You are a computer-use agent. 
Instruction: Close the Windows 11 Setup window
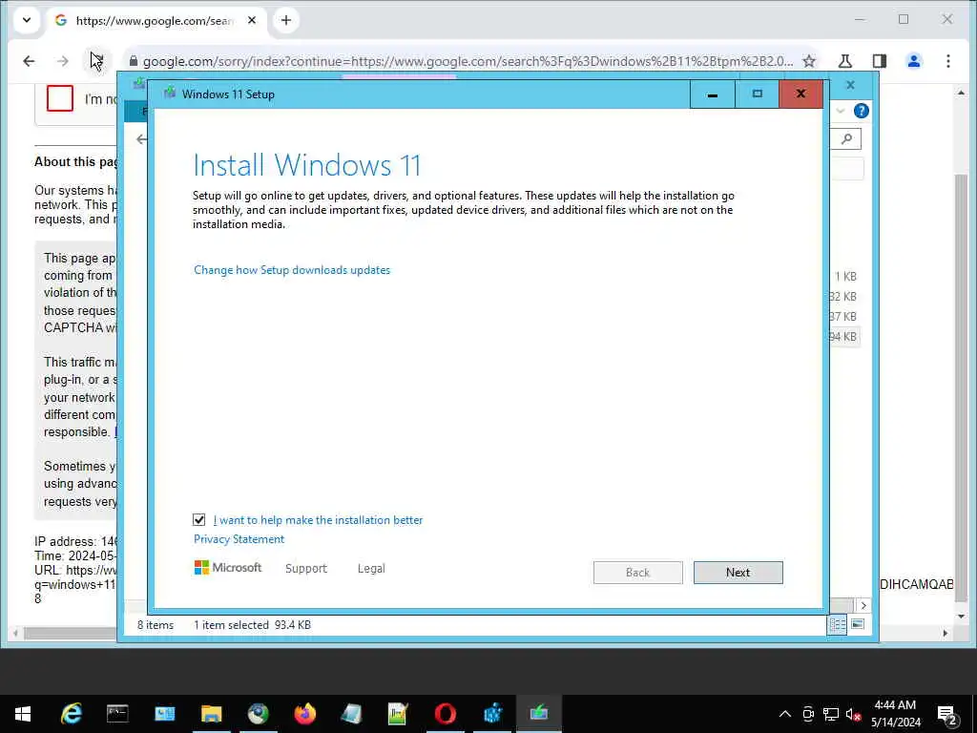(x=800, y=94)
